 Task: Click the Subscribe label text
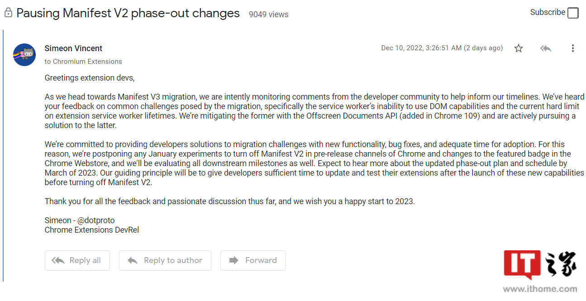coord(548,12)
